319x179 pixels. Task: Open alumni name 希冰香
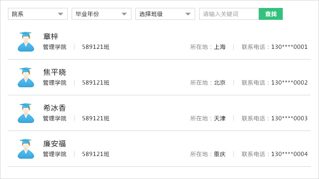pos(55,108)
